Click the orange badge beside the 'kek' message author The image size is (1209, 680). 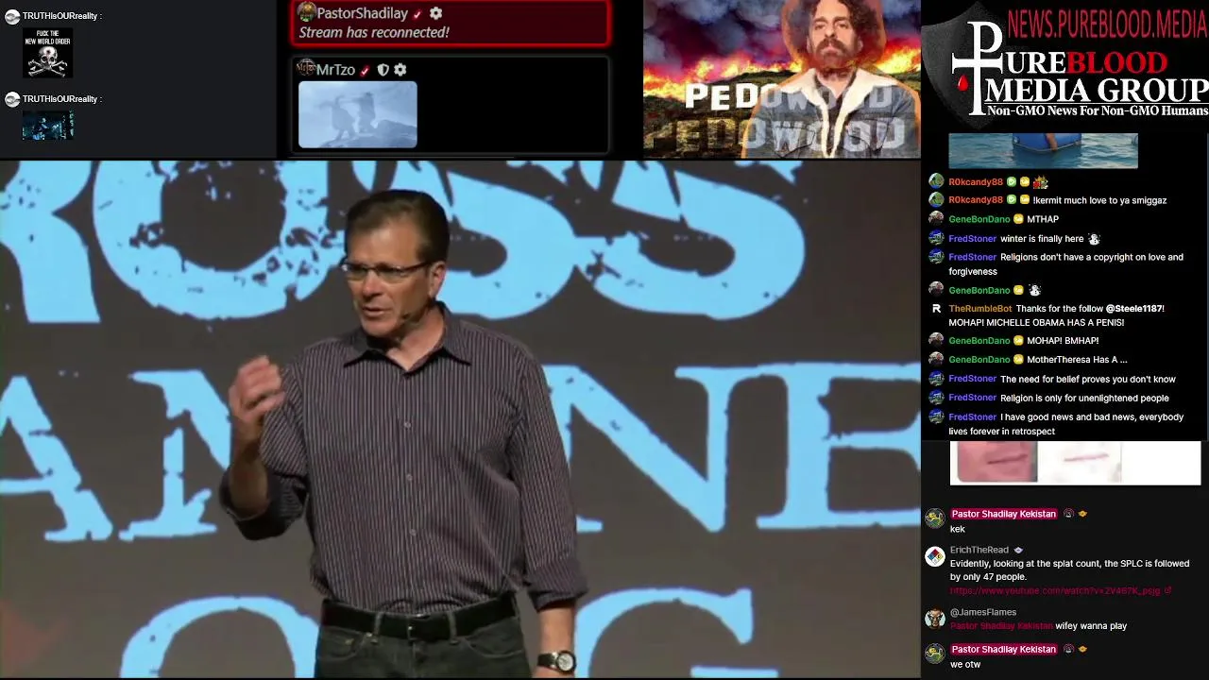point(1082,514)
